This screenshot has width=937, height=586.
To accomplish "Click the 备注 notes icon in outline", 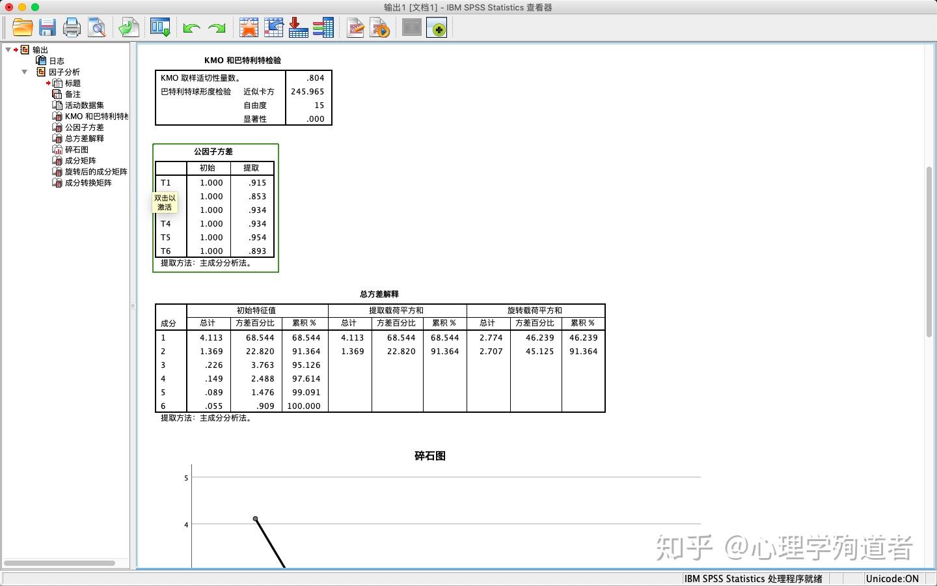I will click(57, 94).
